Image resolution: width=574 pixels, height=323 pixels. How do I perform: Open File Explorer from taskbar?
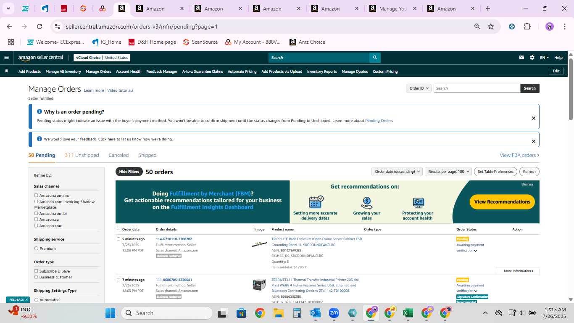click(278, 313)
